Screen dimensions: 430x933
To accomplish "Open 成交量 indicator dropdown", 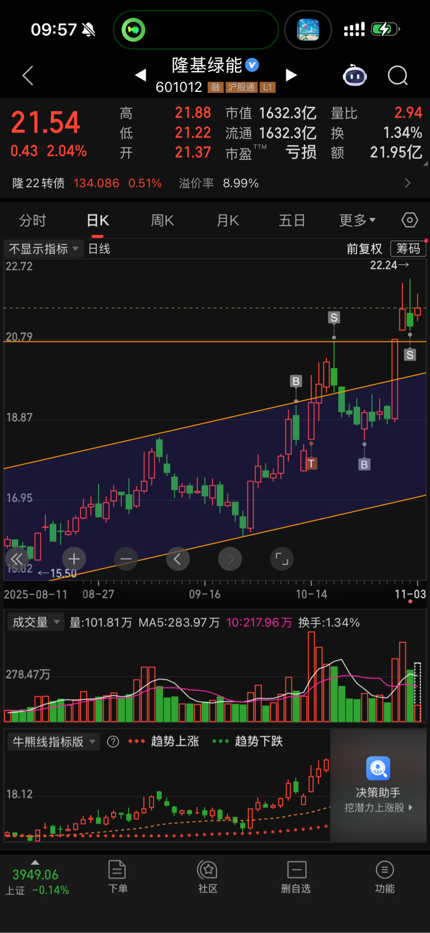I will click(36, 622).
